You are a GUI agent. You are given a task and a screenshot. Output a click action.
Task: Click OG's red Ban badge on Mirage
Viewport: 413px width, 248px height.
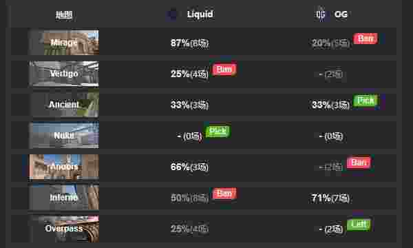click(366, 39)
